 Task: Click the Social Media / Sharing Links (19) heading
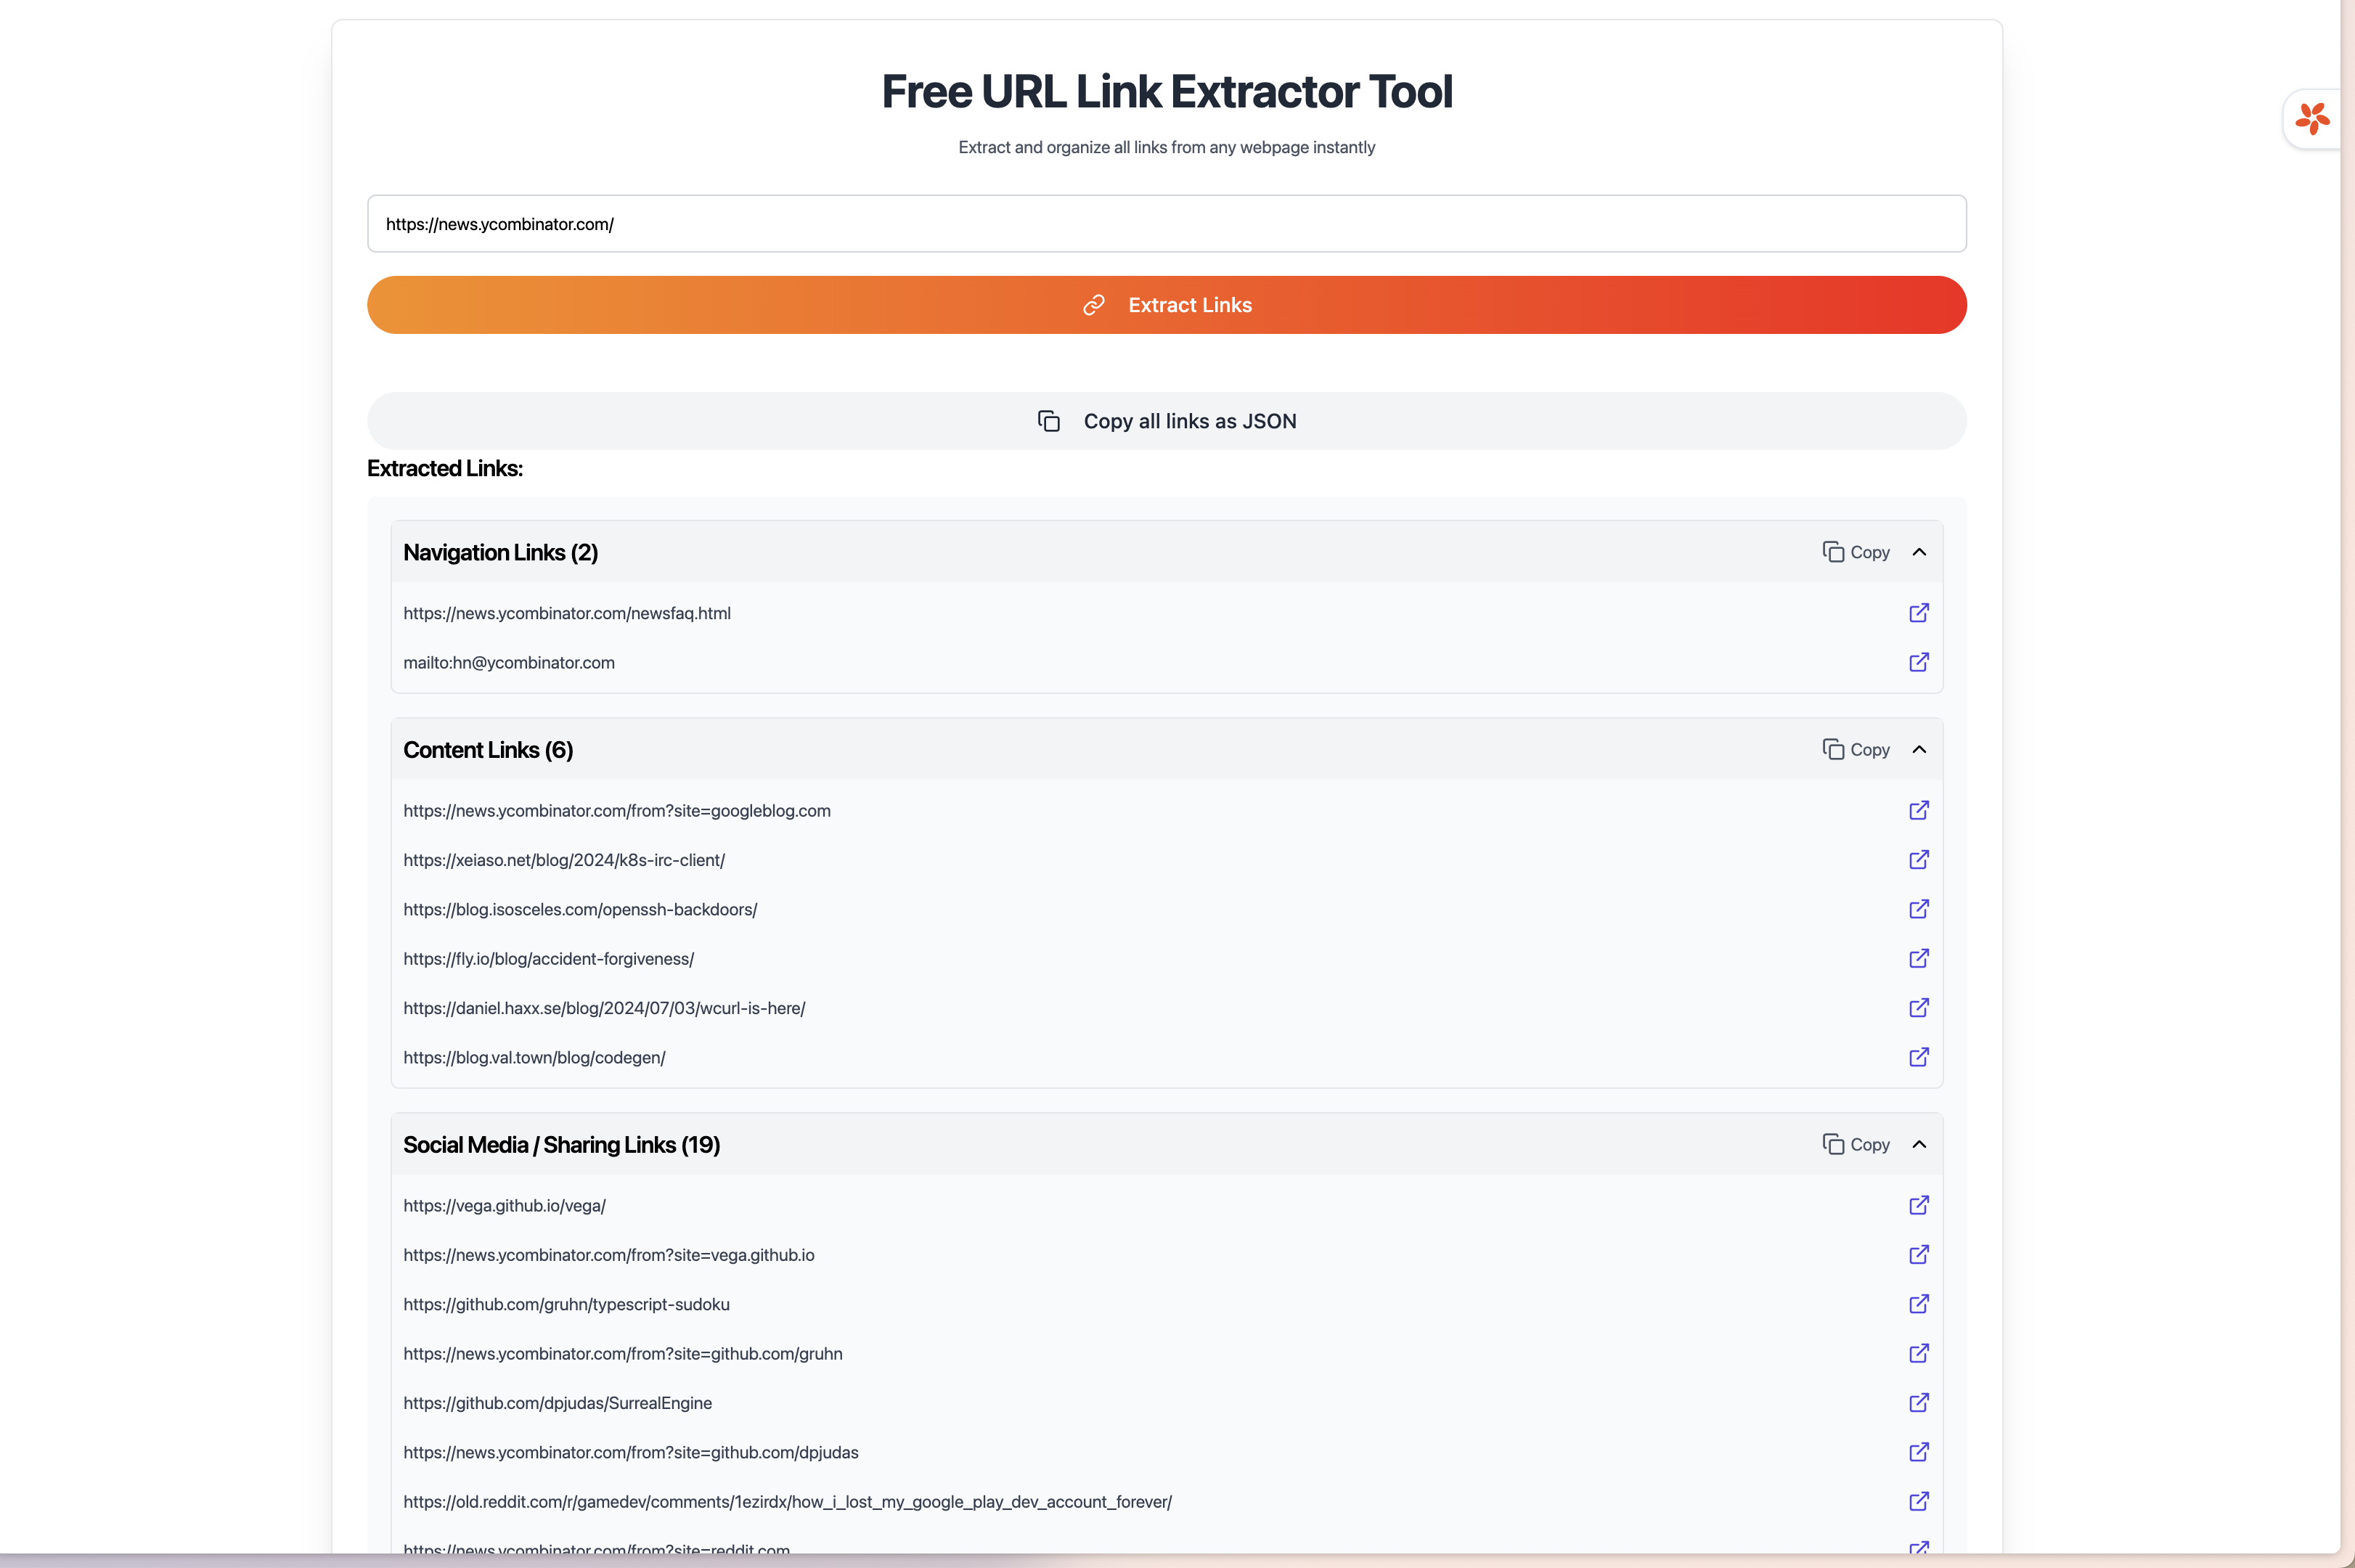coord(561,1144)
